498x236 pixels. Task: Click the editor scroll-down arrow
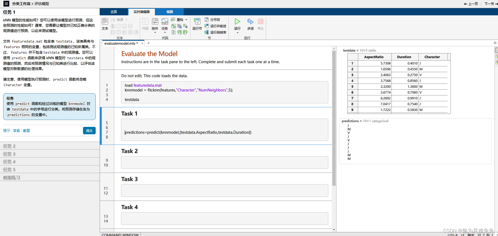pos(334,230)
